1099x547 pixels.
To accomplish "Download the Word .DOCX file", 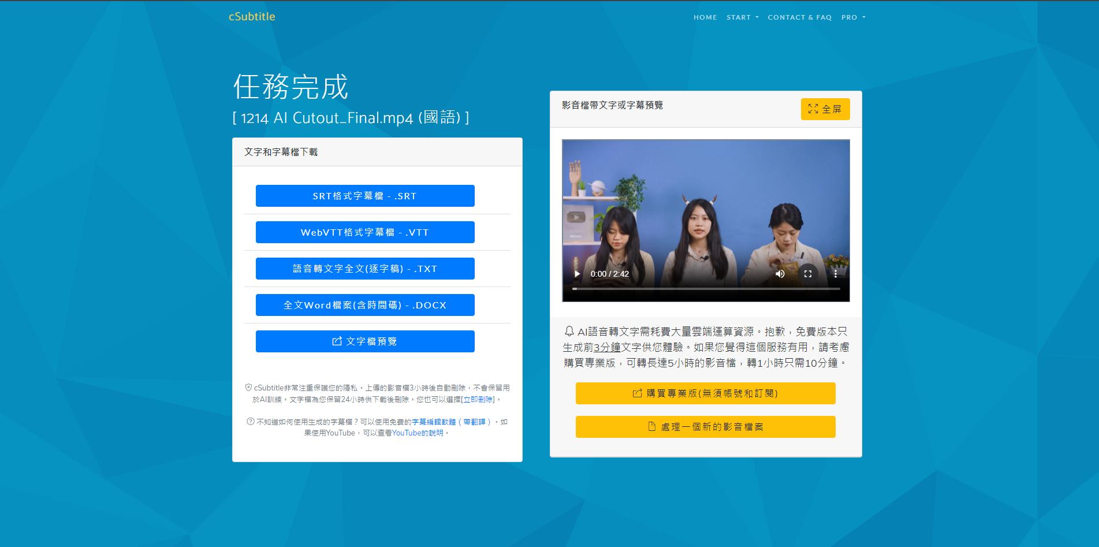I will [x=365, y=305].
